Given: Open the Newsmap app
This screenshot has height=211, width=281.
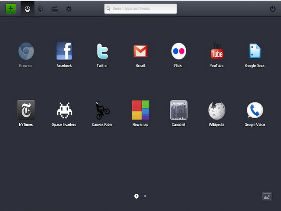Looking at the screenshot, I should coord(140,110).
